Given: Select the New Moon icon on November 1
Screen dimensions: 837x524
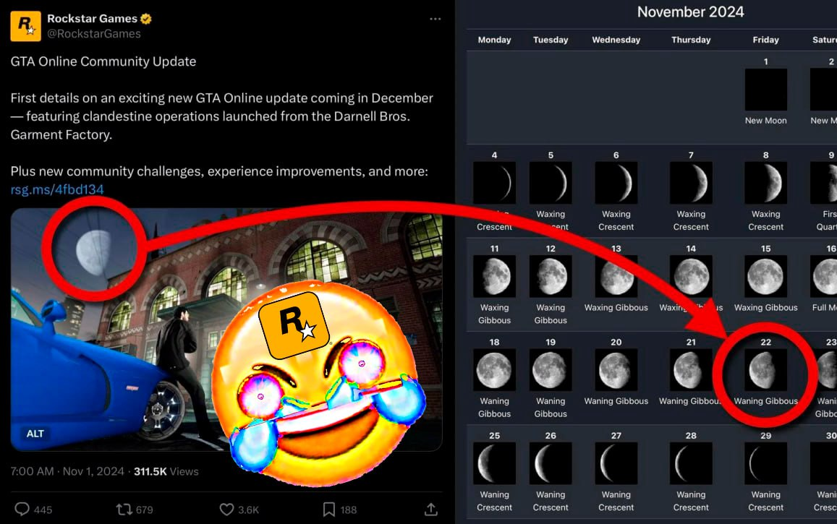Looking at the screenshot, I should click(x=765, y=90).
